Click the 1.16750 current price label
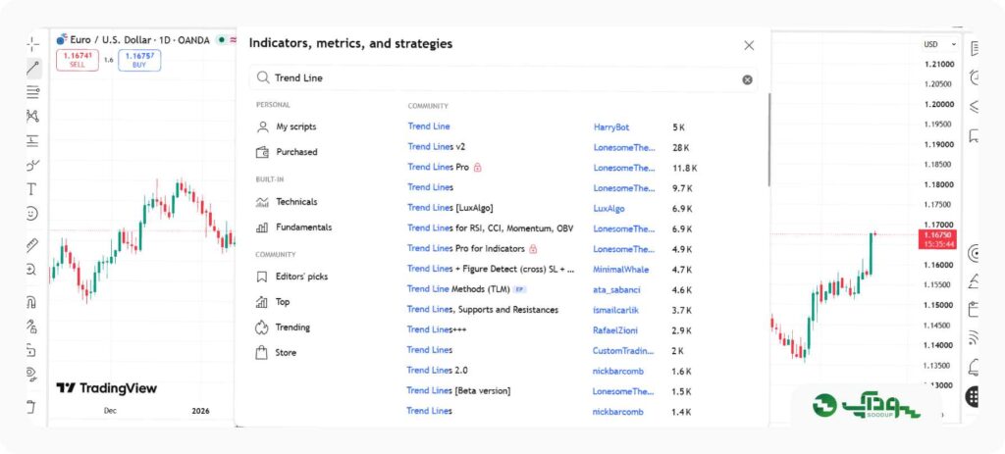This screenshot has width=1005, height=454. point(937,239)
